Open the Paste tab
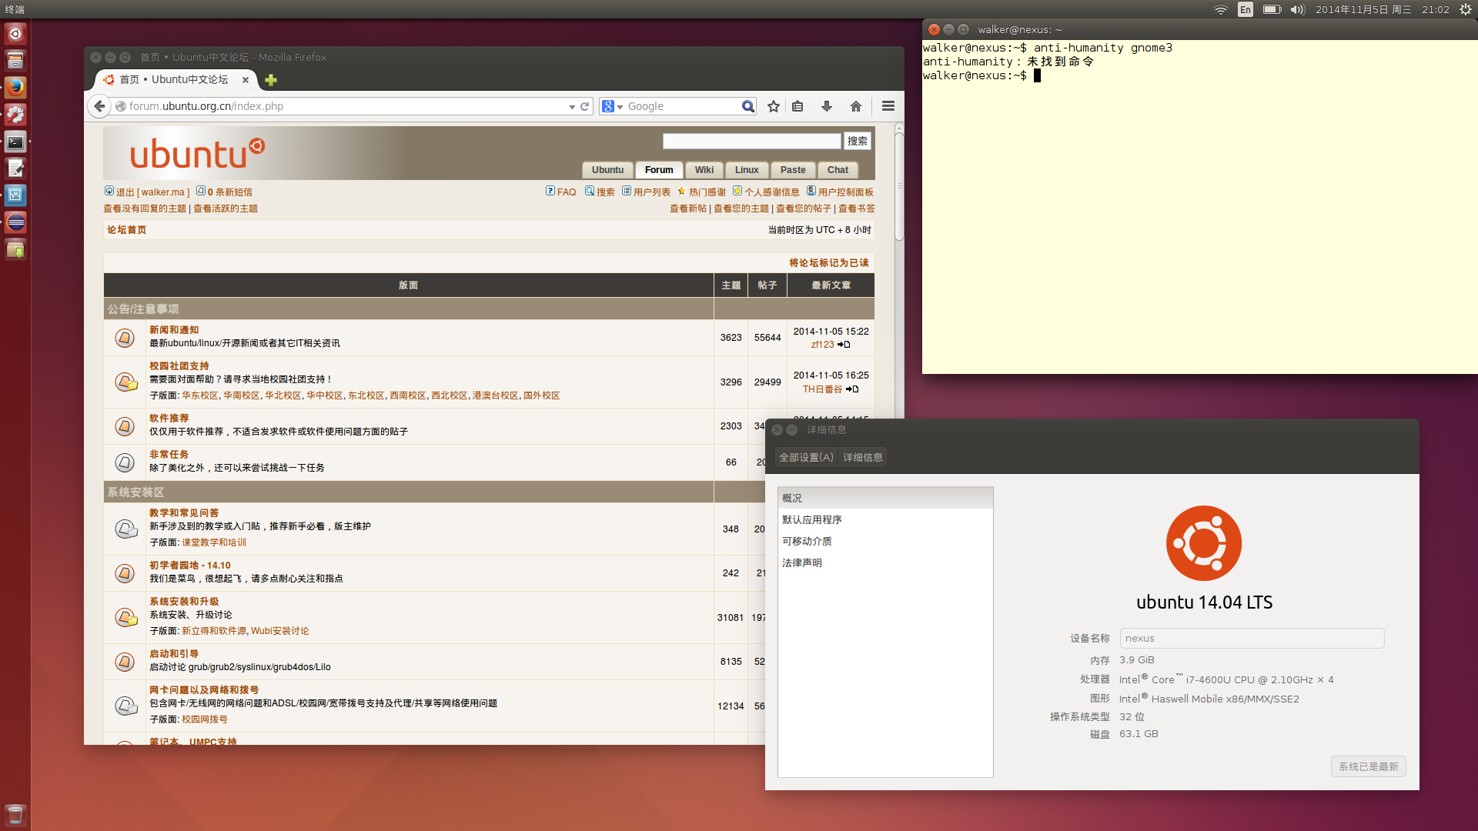Viewport: 1478px width, 831px height. coord(793,170)
